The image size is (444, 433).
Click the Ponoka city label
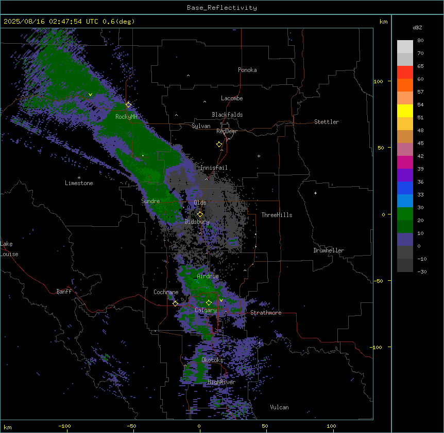(247, 70)
